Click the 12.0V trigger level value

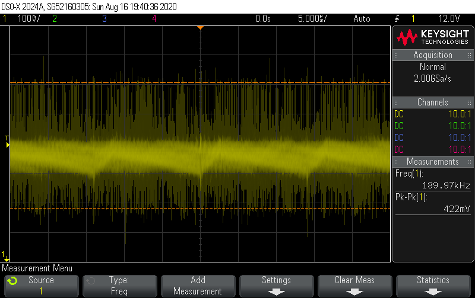click(x=449, y=19)
